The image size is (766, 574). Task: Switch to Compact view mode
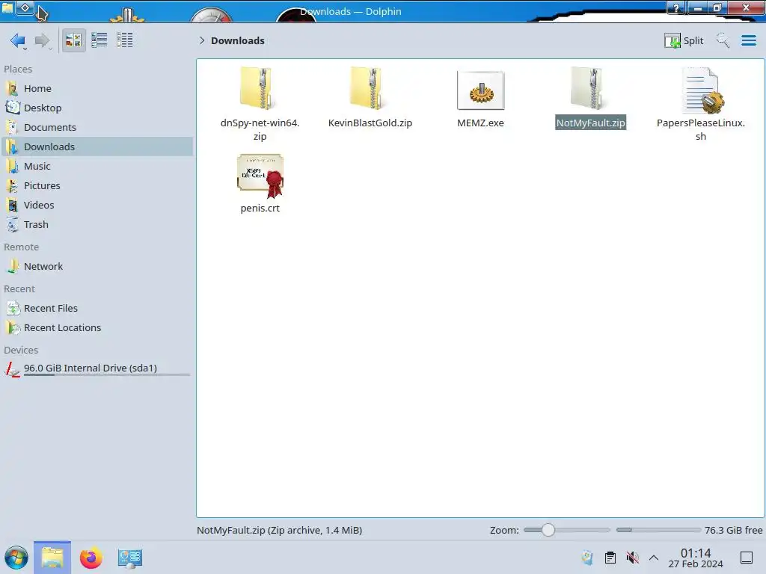click(99, 40)
